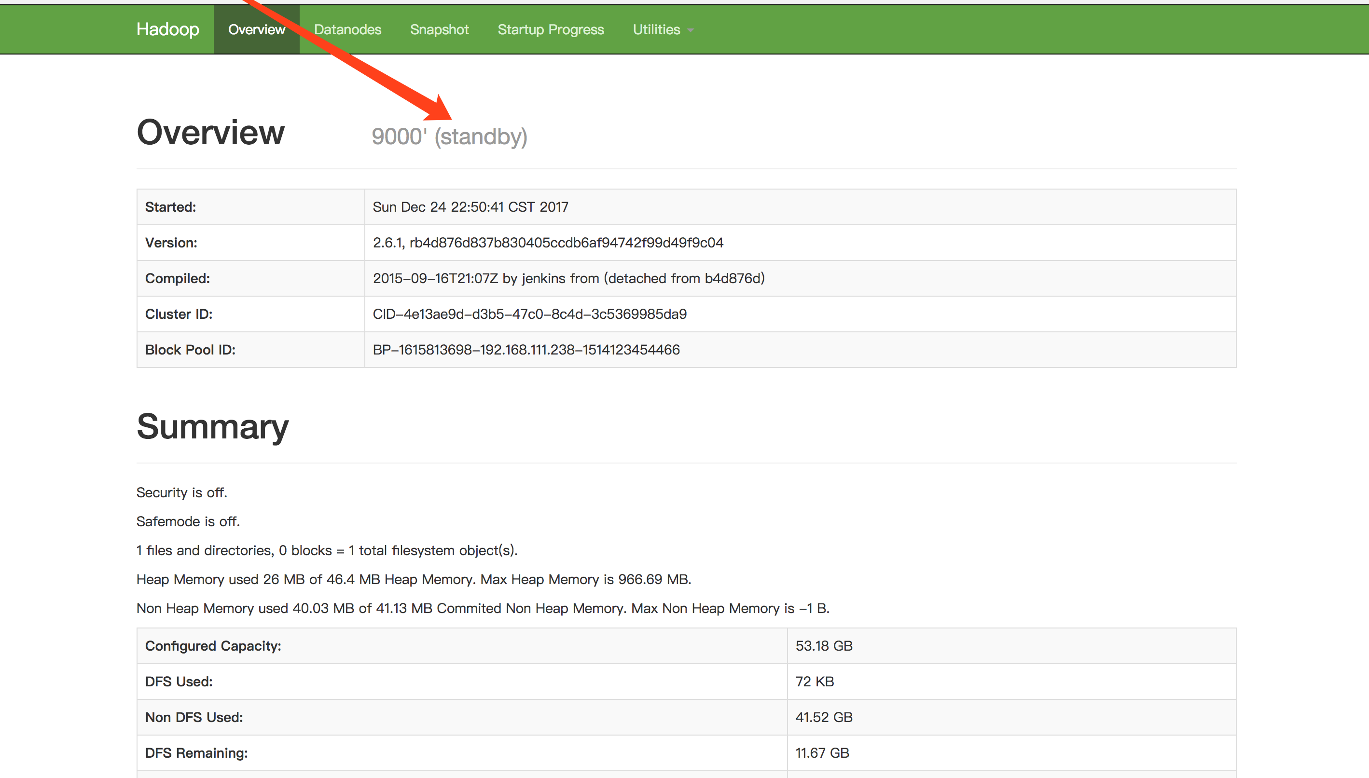
Task: Go to the Snapshot page
Action: click(x=439, y=29)
